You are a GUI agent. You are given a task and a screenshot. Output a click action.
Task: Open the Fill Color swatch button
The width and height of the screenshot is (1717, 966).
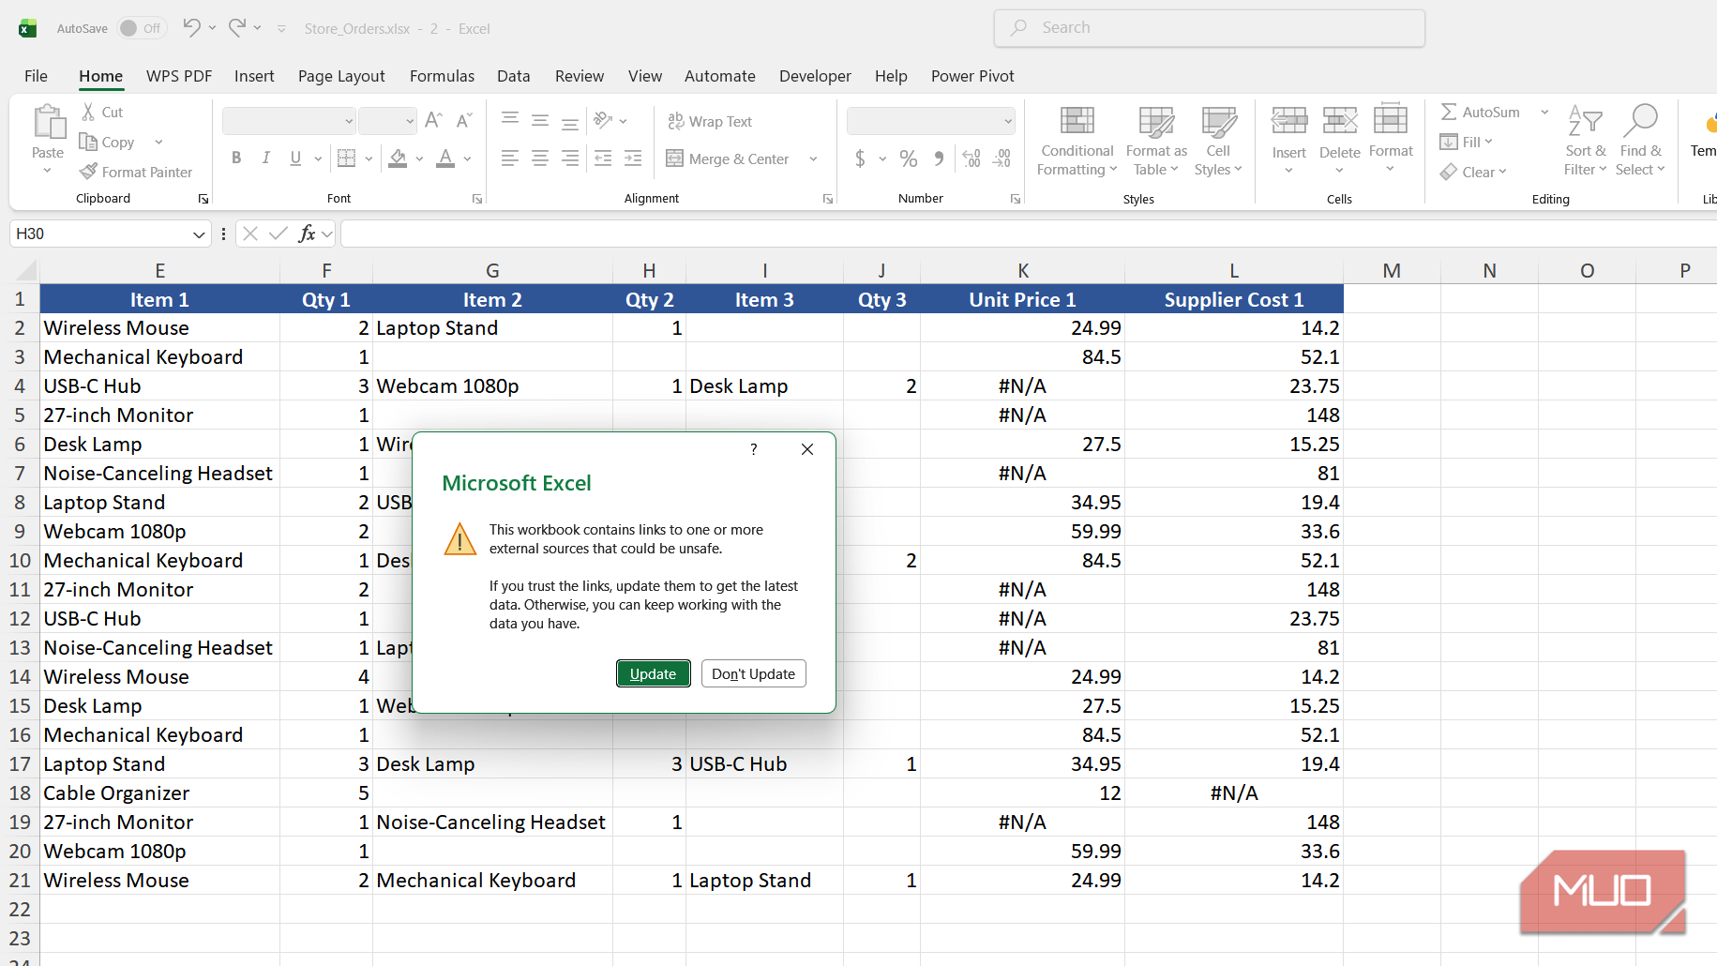(x=398, y=158)
